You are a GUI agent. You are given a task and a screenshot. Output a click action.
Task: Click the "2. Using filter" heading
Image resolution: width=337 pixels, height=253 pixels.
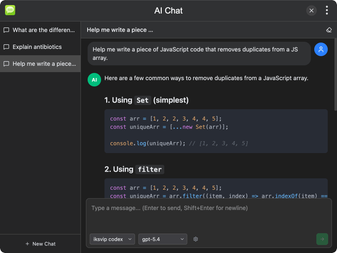pos(134,169)
